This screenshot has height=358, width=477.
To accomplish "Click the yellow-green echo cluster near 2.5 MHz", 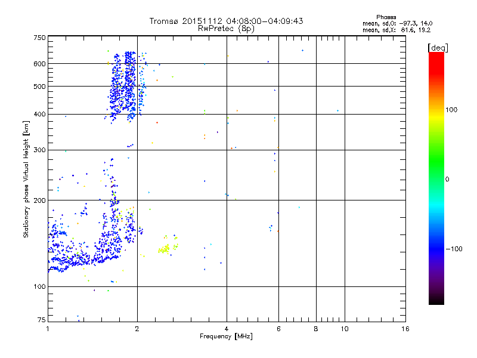I will pos(165,249).
